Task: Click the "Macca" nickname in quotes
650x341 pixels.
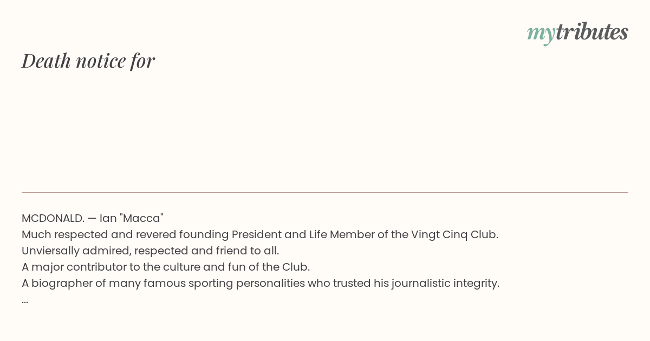Action: tap(142, 218)
